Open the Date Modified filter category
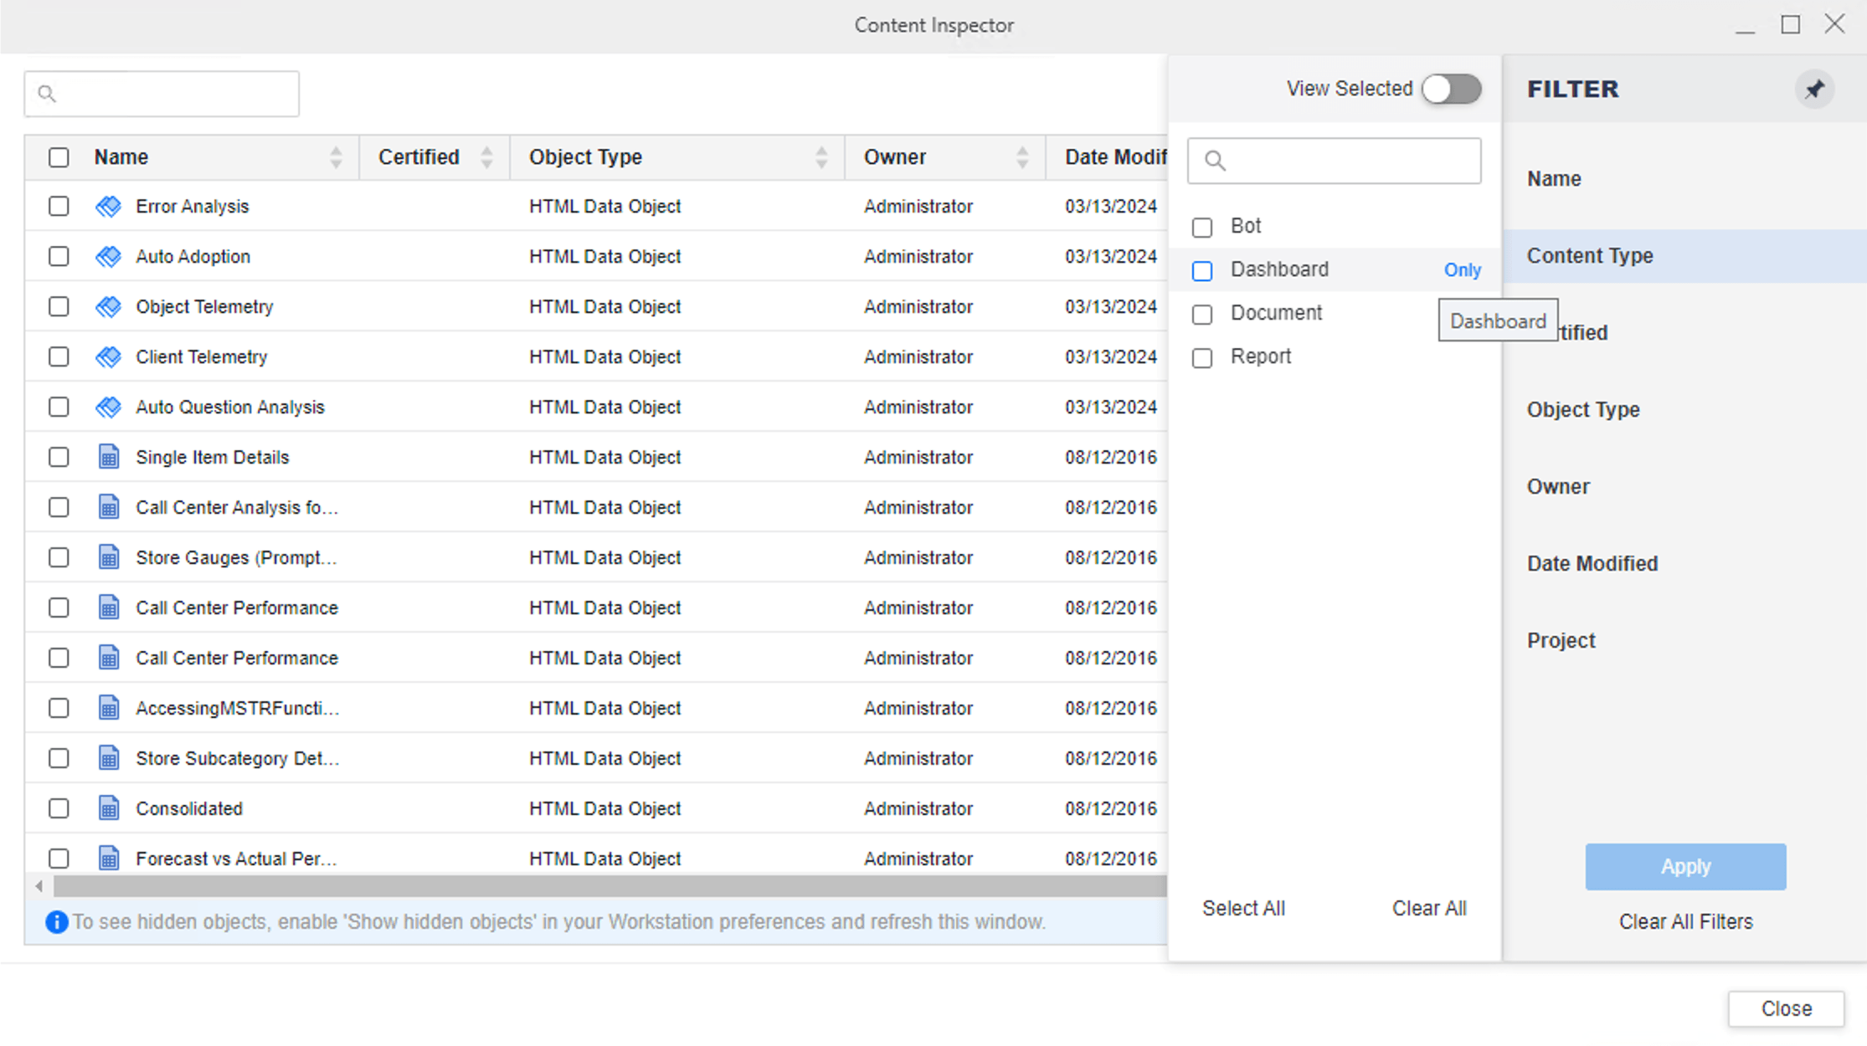Viewport: 1867px width, 1046px height. point(1592,564)
